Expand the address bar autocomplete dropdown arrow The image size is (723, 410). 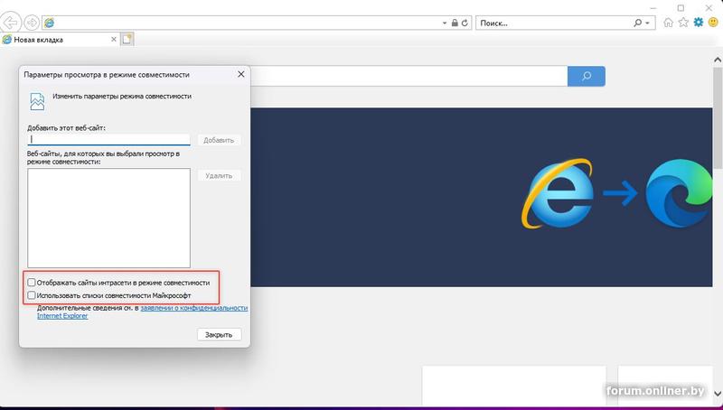pyautogui.click(x=445, y=22)
